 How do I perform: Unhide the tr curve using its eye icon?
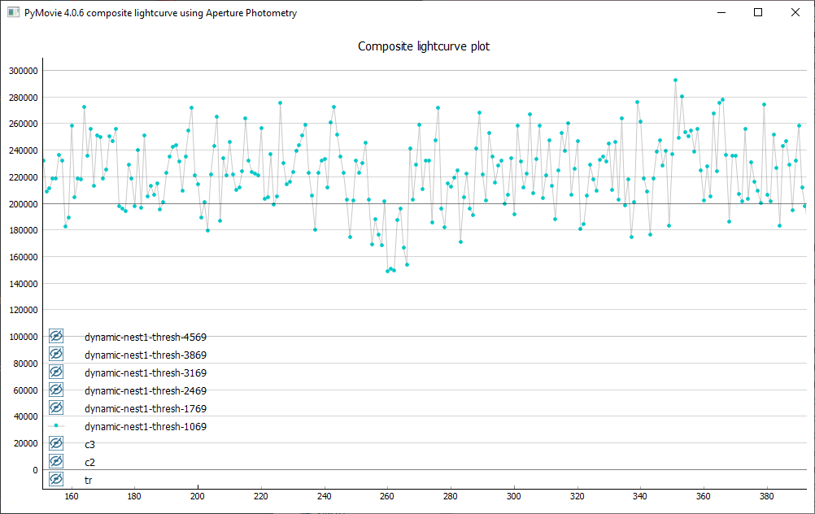coord(56,480)
